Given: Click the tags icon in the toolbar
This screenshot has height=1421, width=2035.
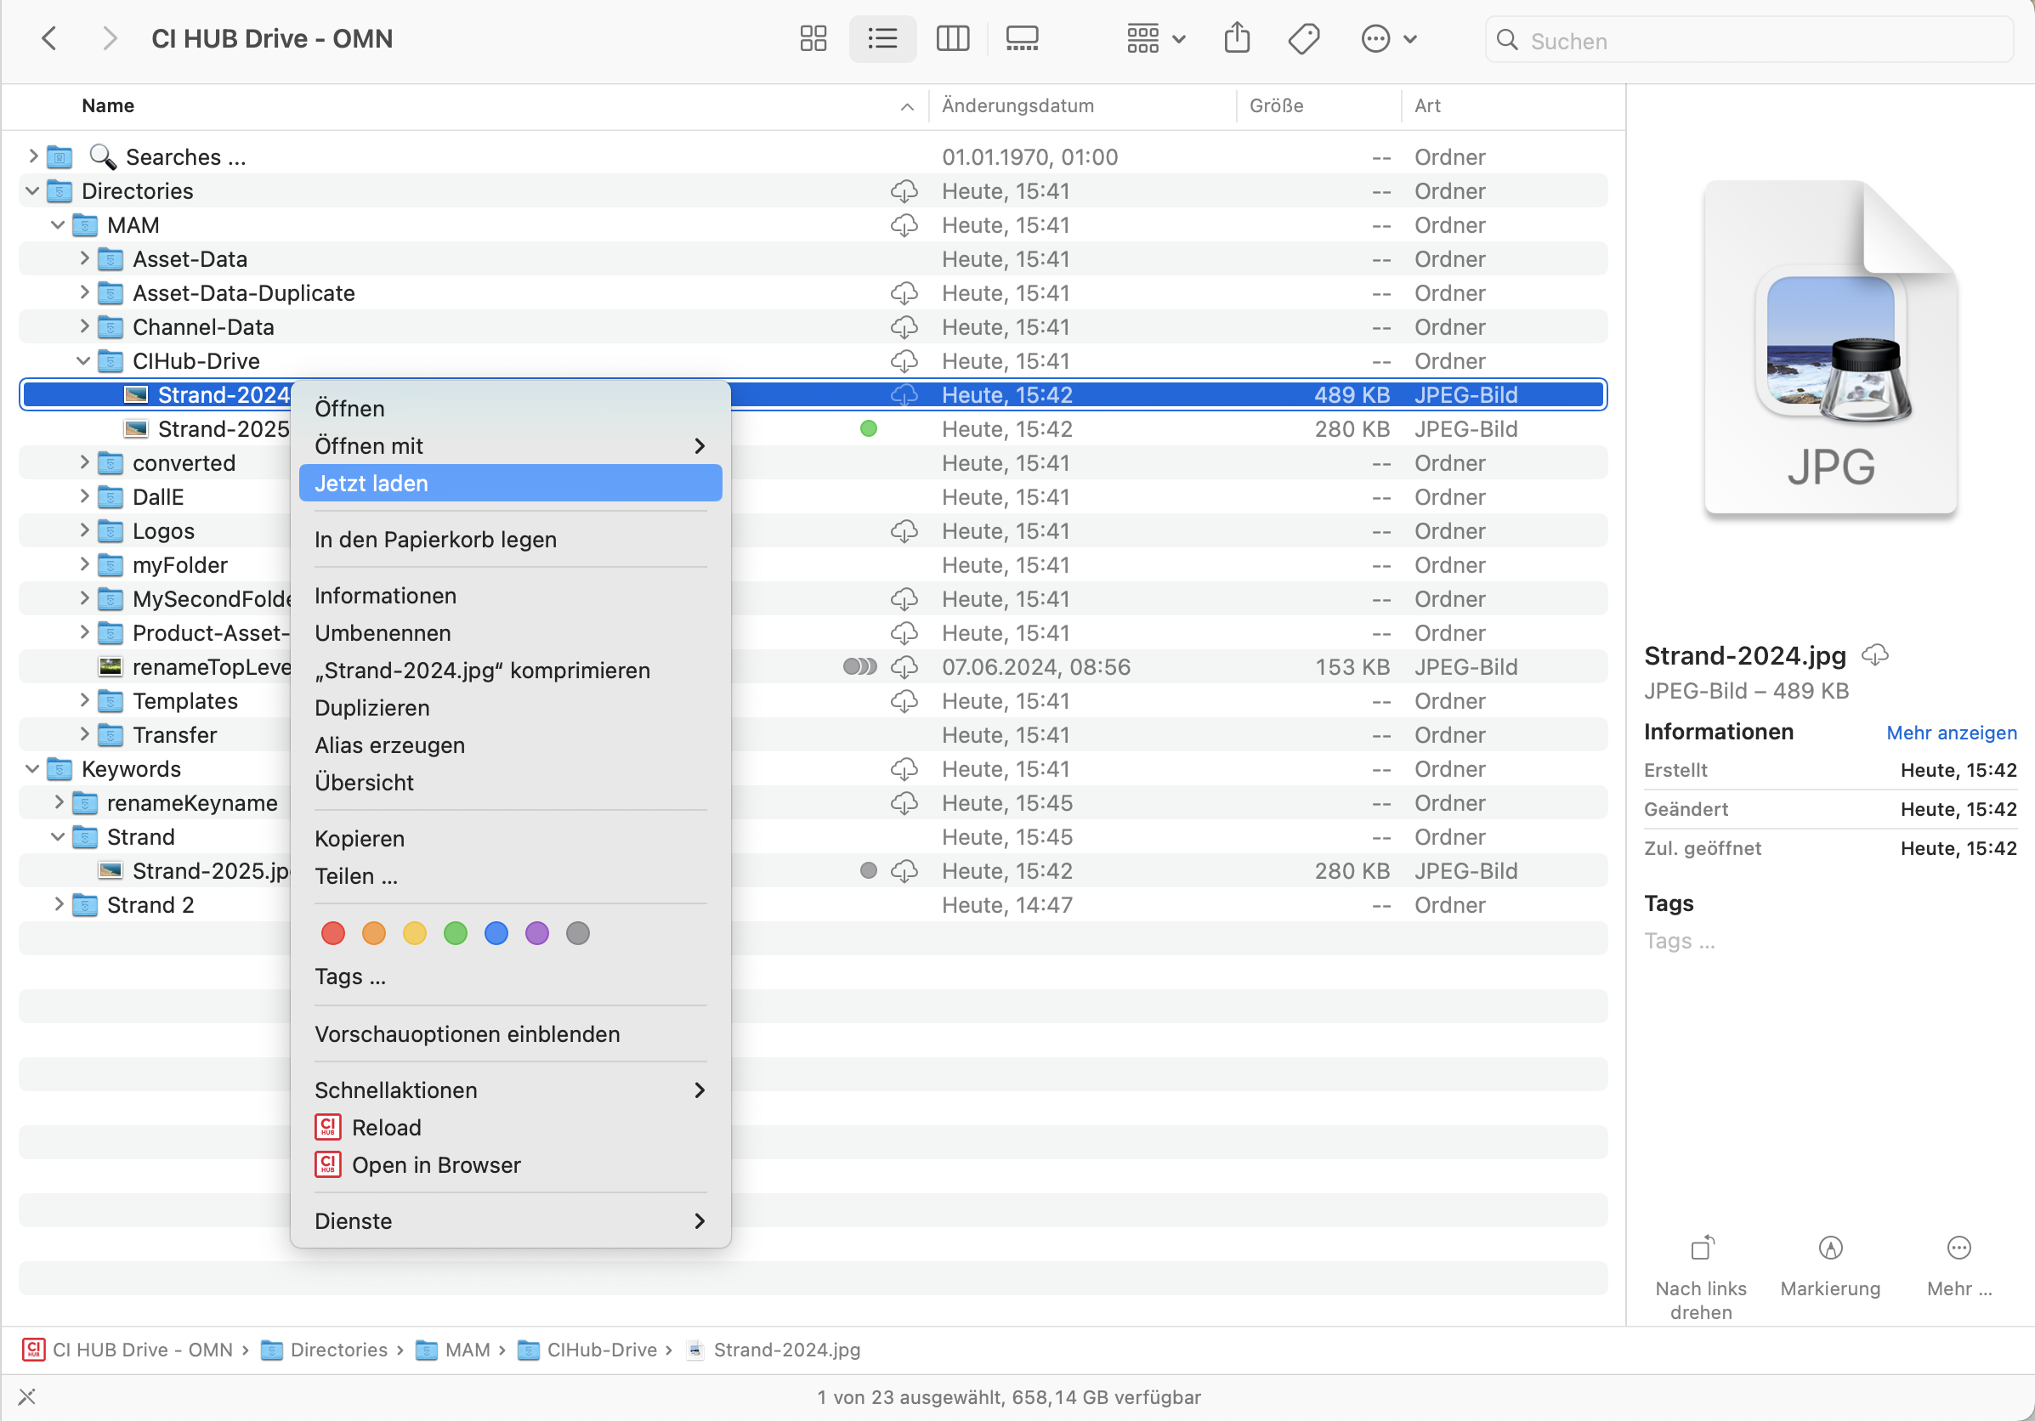Looking at the screenshot, I should [1303, 38].
